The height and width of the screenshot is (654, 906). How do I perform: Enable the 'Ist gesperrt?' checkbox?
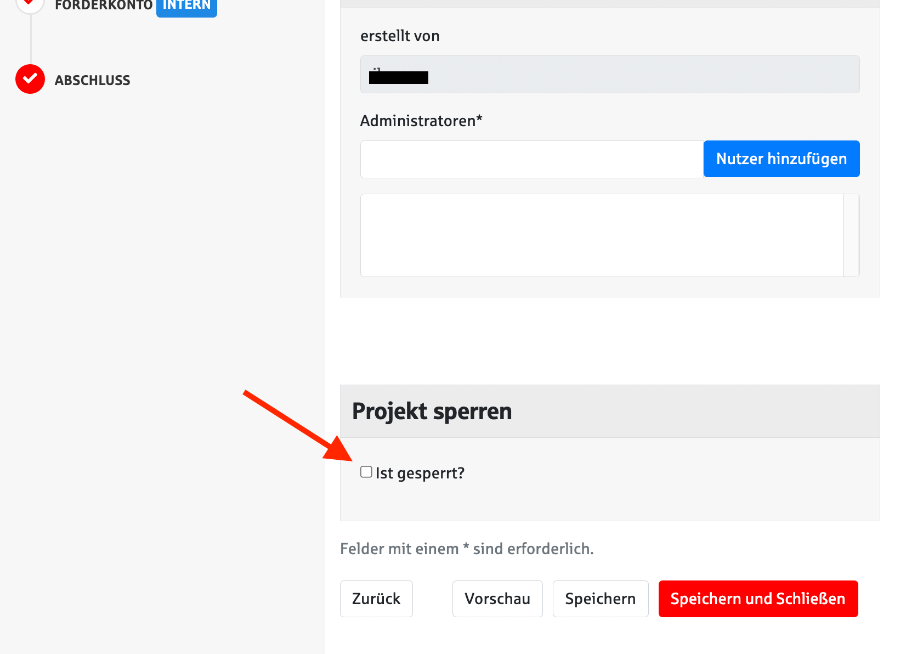pyautogui.click(x=366, y=472)
